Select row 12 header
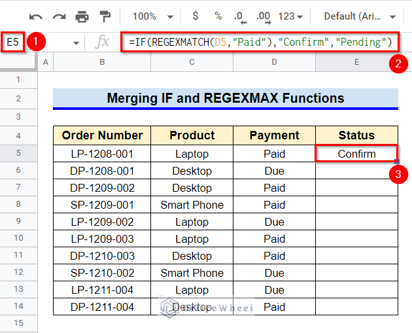The image size is (412, 333). pos(18,272)
